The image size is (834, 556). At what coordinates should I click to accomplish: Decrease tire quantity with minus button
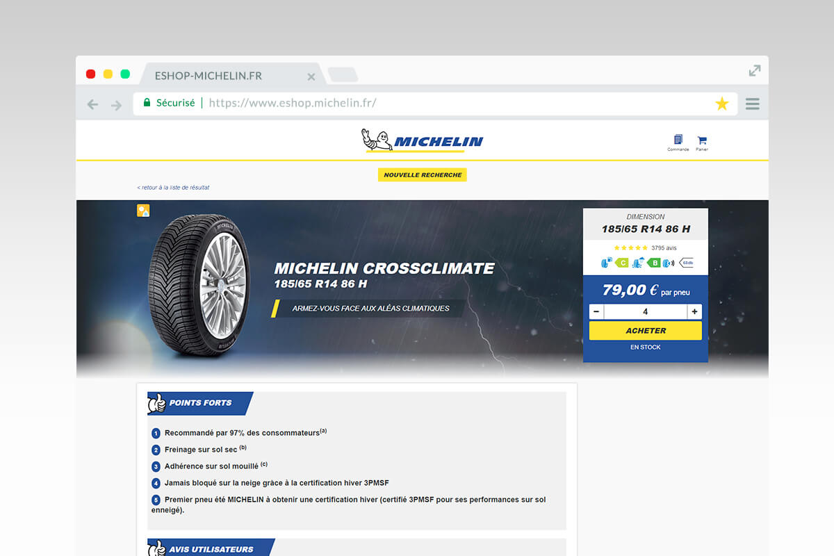[x=596, y=311]
